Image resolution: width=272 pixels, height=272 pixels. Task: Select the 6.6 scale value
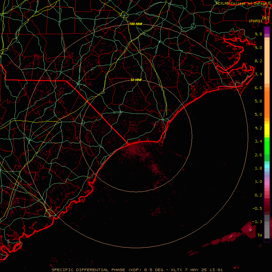click(258, 88)
